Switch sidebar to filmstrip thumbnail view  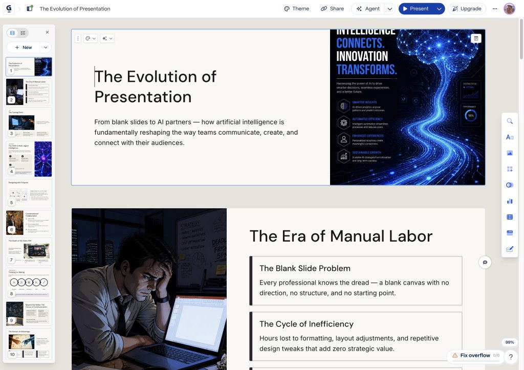point(12,32)
